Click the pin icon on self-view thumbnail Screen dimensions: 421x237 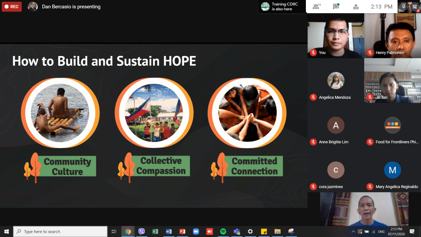(404, 7)
